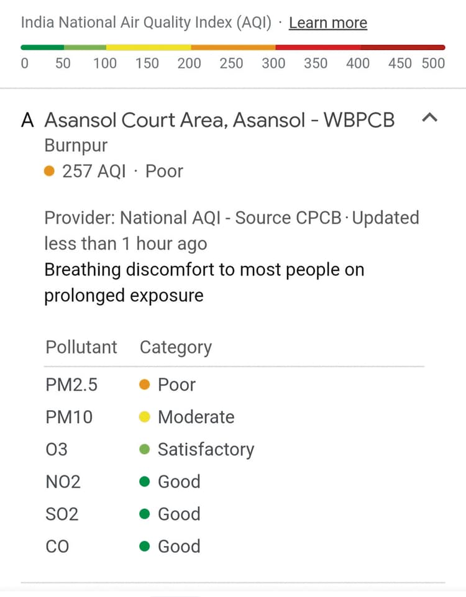This screenshot has height=597, width=466.
Task: Click the Category column header
Action: click(x=175, y=347)
